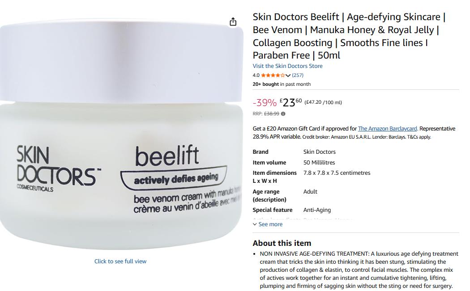Click the 4.0 rating number
Viewport: 470px width, 291px height.
[x=256, y=75]
